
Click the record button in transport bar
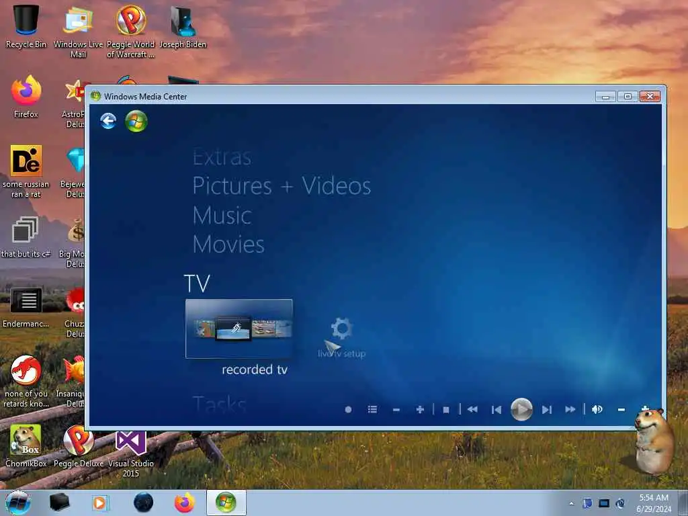[349, 409]
